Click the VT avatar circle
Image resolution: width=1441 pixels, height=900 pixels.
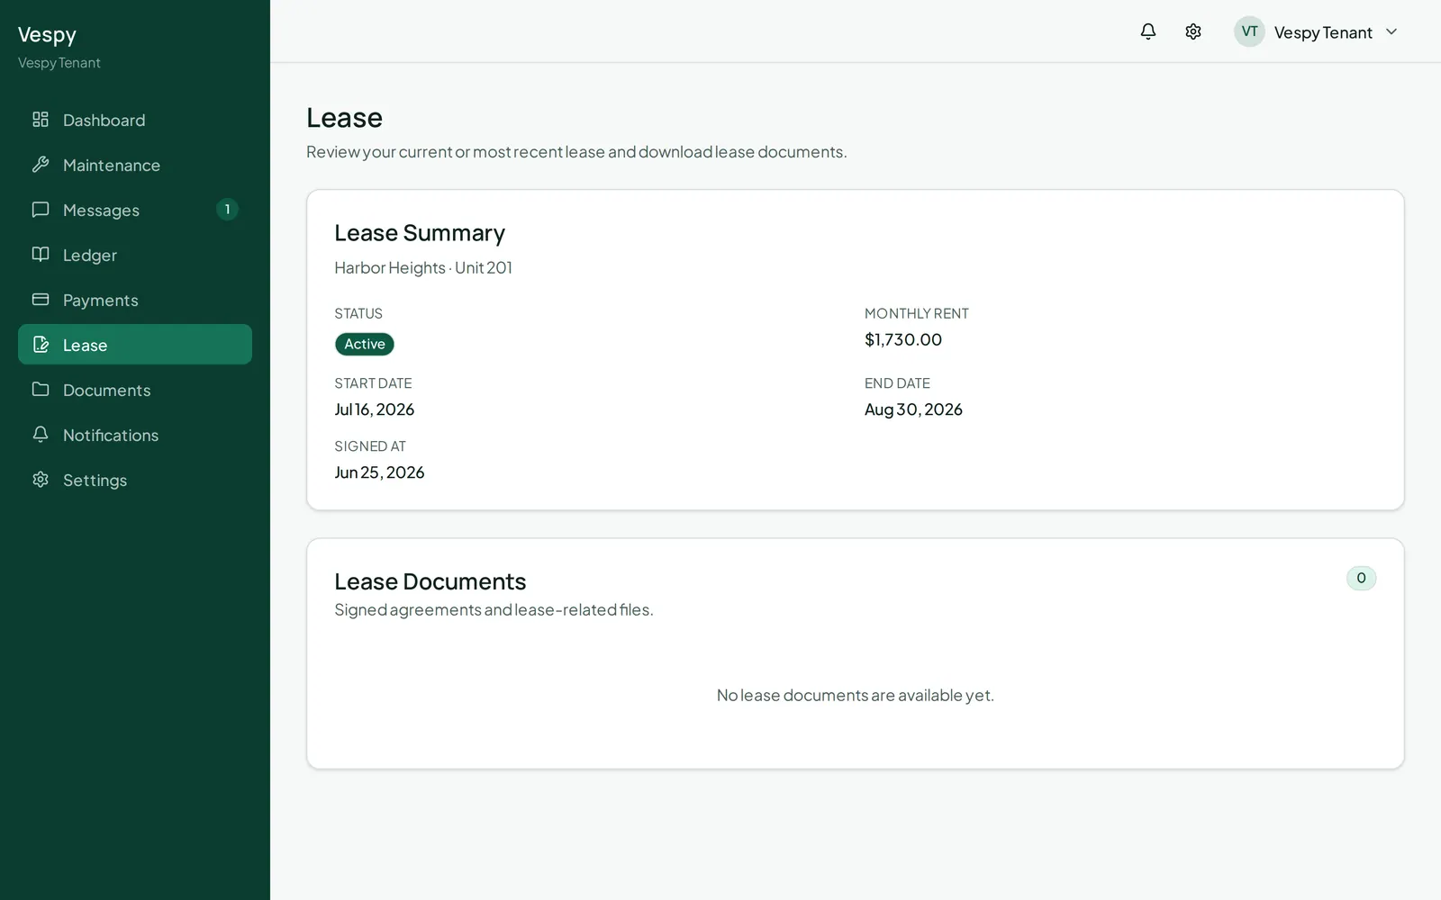[x=1249, y=31]
